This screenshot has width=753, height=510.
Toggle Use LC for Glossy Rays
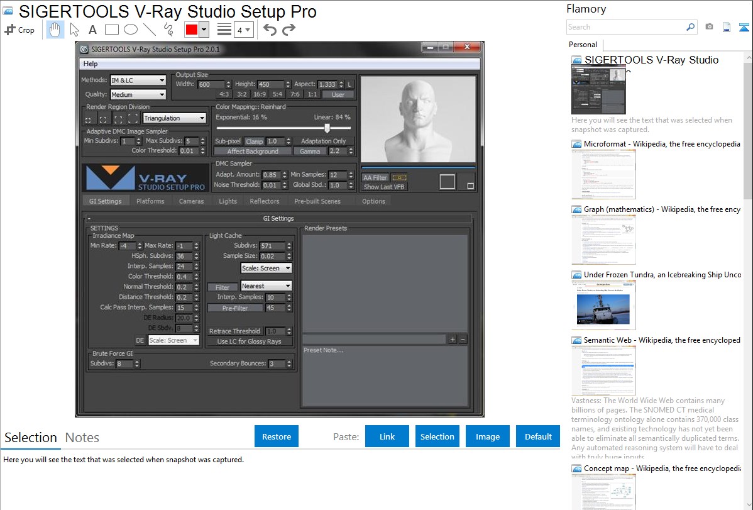[x=249, y=341]
